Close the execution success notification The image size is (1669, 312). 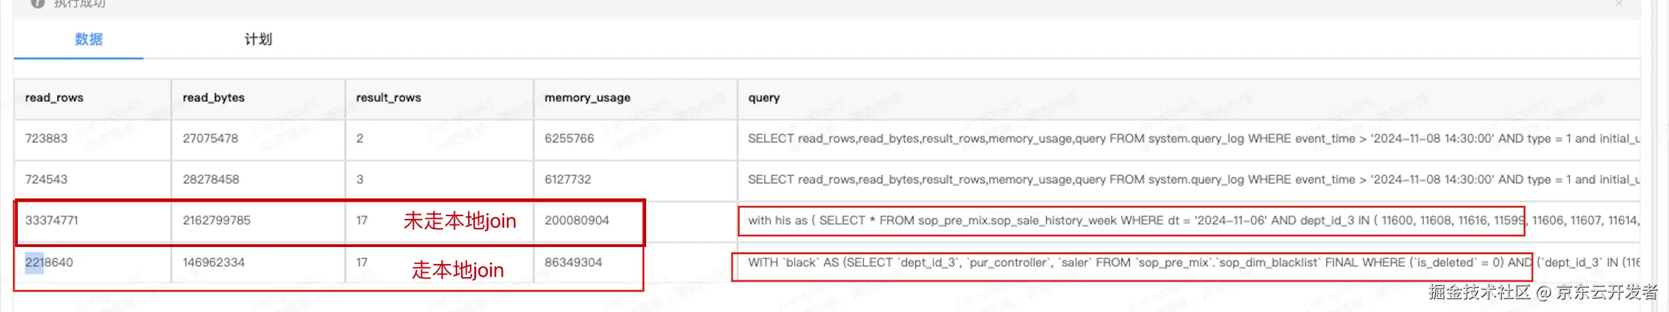click(1618, 3)
